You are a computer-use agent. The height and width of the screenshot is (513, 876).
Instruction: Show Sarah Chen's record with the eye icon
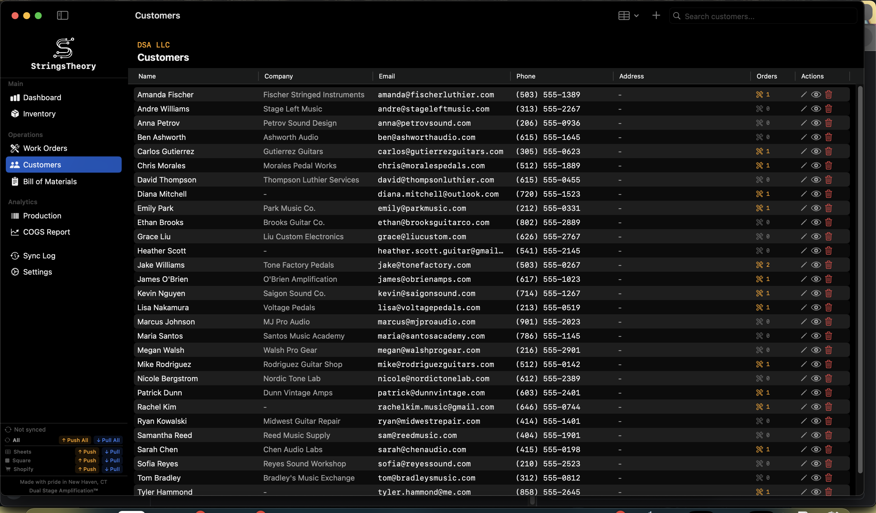click(816, 449)
